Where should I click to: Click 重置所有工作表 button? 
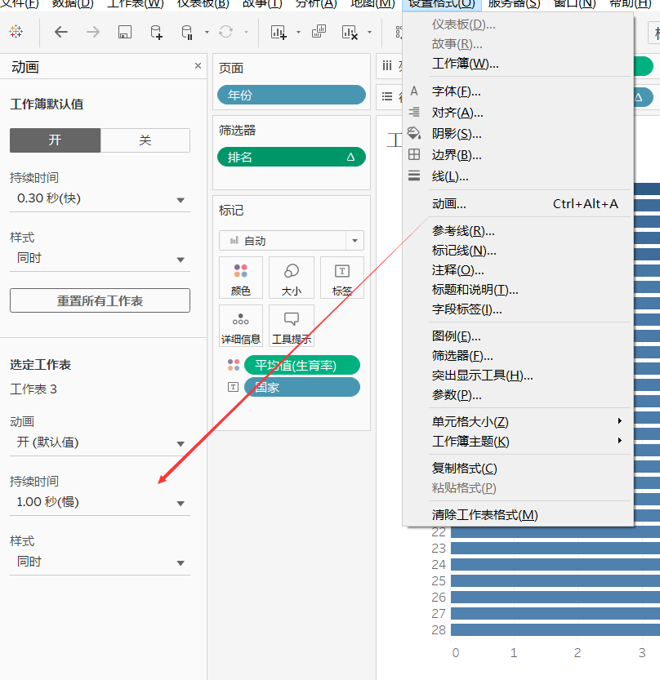(100, 300)
